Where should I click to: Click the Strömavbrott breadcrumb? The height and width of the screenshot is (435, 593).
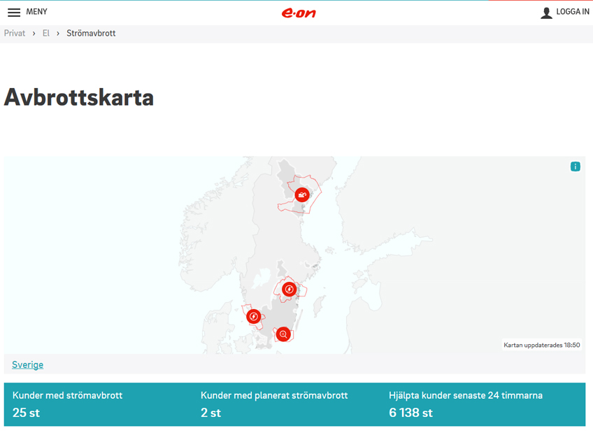tap(91, 34)
